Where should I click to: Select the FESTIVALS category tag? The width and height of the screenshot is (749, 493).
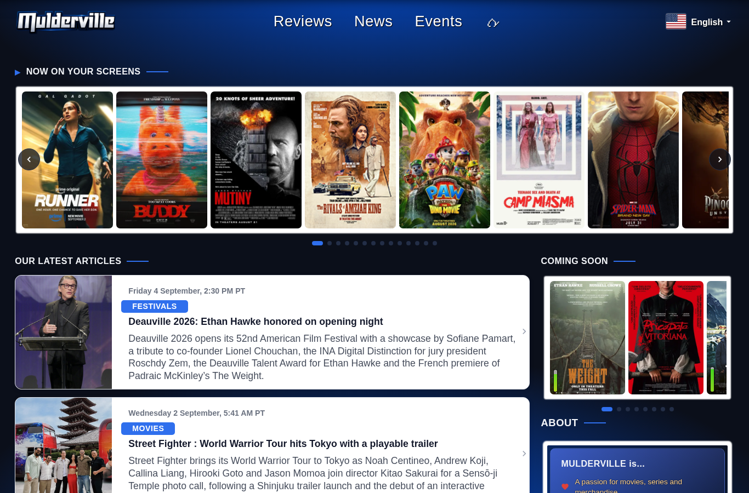click(155, 307)
